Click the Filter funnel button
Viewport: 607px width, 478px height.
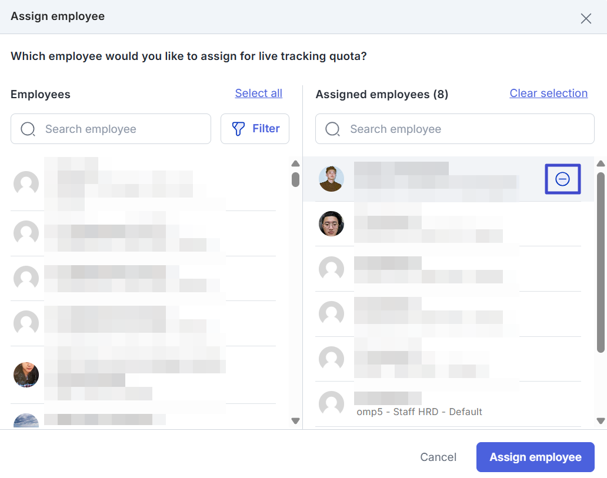click(x=255, y=129)
